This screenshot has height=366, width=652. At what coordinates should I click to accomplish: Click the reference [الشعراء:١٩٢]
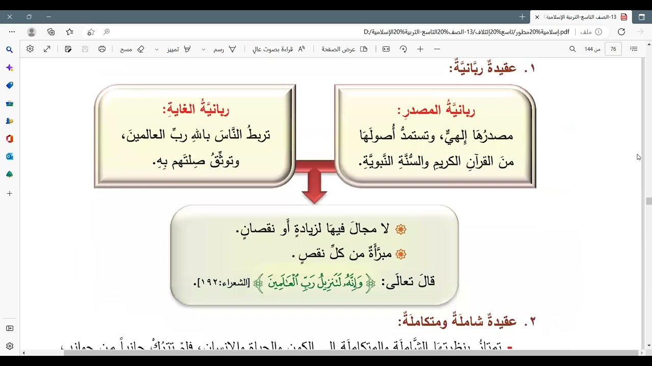(222, 282)
